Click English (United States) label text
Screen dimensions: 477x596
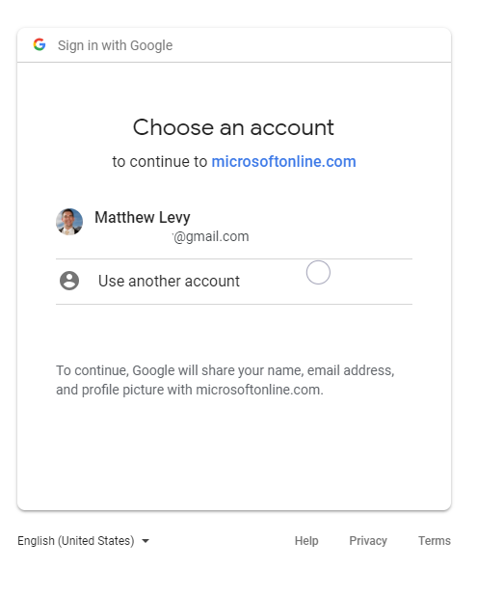[76, 540]
